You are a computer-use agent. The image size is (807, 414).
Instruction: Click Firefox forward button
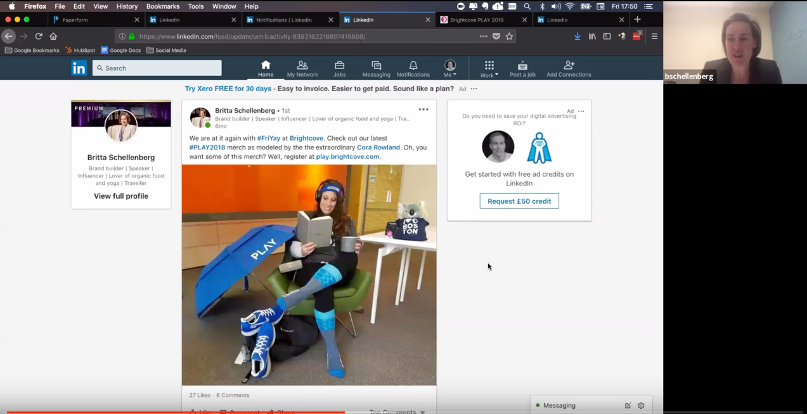click(x=24, y=36)
